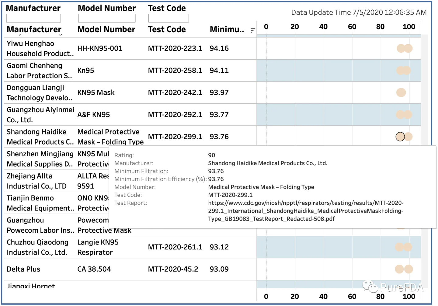Select test code MTT-2020-223.1
The height and width of the screenshot is (306, 438).
point(175,48)
